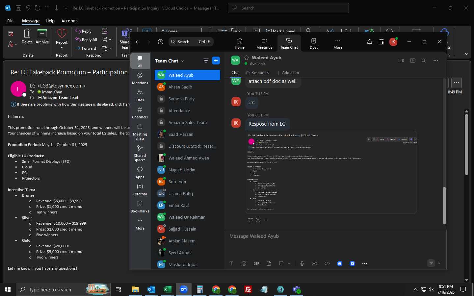Click Forward in Outlook ribbon
The height and width of the screenshot is (296, 474).
coord(86,48)
